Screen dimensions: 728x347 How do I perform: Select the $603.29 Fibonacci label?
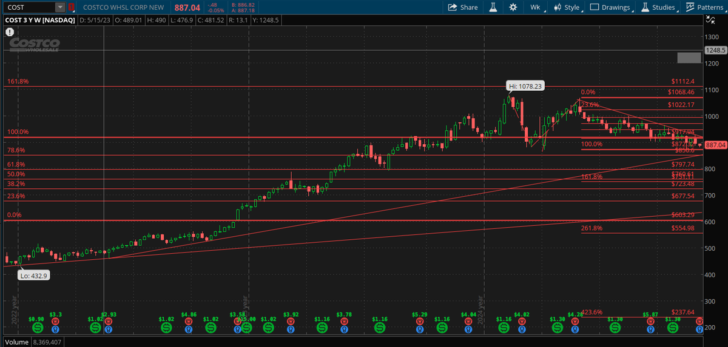(682, 215)
